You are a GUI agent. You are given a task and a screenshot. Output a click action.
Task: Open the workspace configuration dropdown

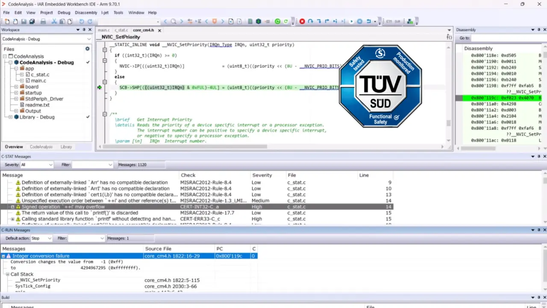[46, 39]
